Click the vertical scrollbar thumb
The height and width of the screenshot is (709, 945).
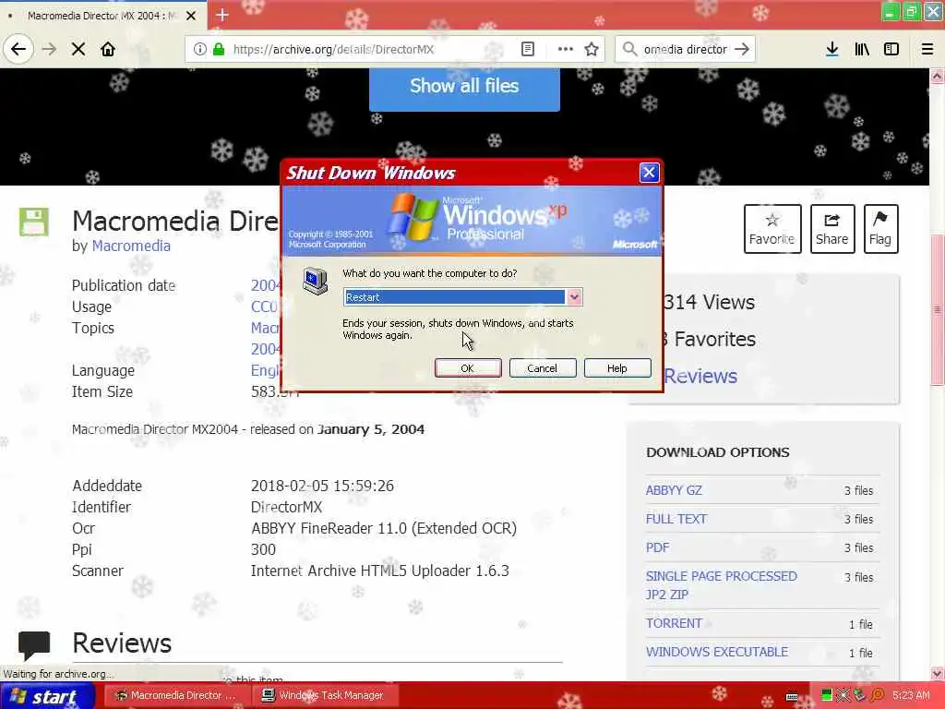click(938, 310)
